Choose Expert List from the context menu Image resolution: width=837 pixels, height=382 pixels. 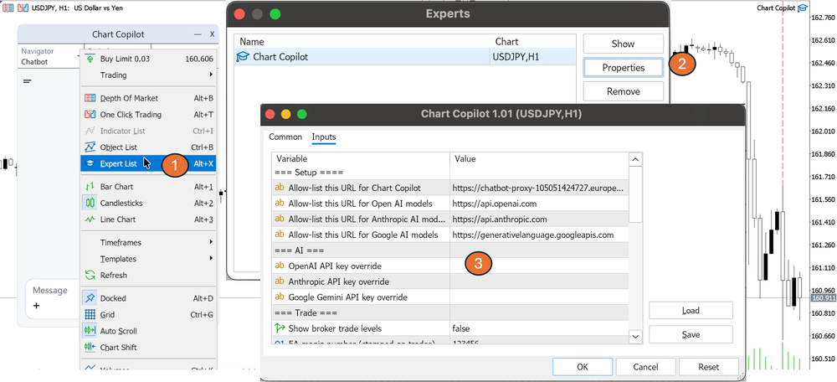pos(149,163)
